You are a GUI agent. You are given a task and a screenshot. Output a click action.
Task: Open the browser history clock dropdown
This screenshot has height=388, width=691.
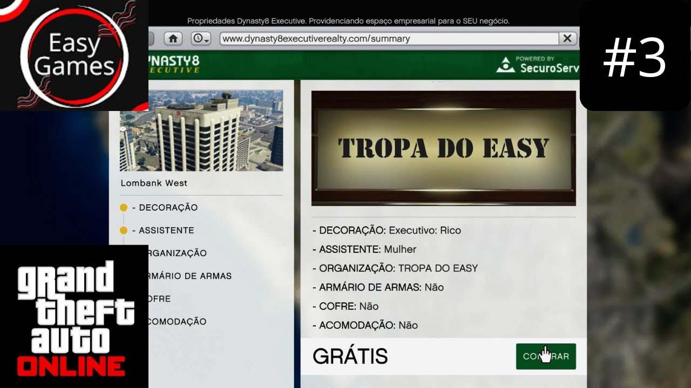pos(201,38)
